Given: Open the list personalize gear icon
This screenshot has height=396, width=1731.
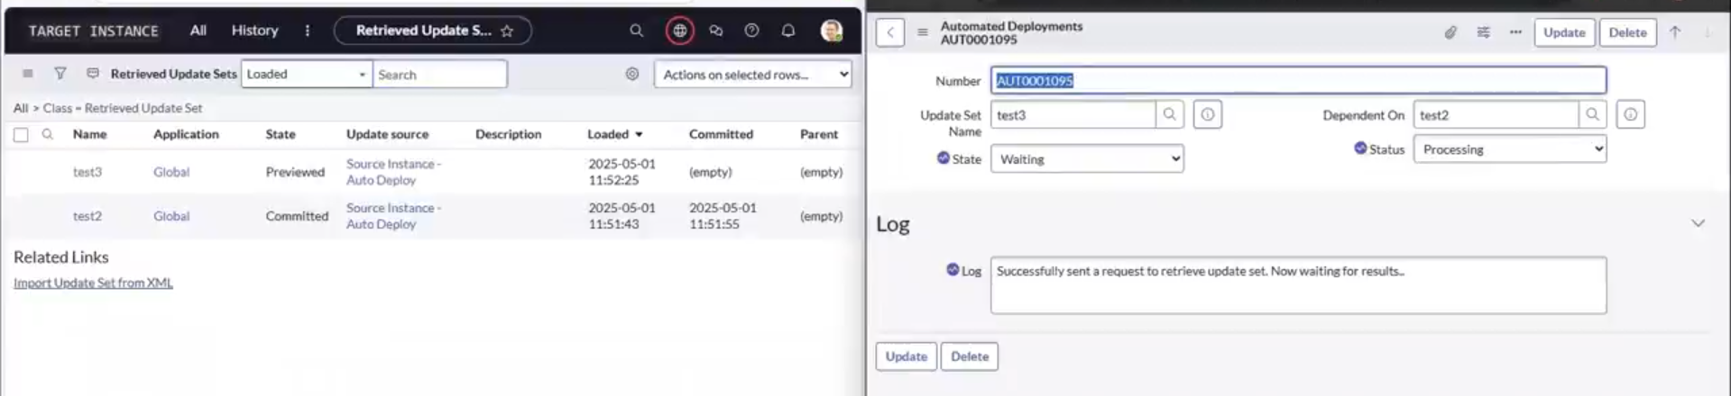Looking at the screenshot, I should coord(631,74).
